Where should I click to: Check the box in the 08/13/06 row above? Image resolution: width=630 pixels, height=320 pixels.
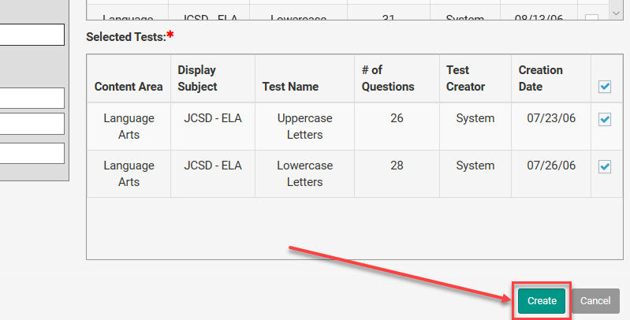(x=591, y=17)
